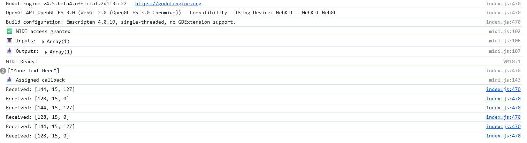Click index.js:470 beside the OpenGL API line

[503, 13]
